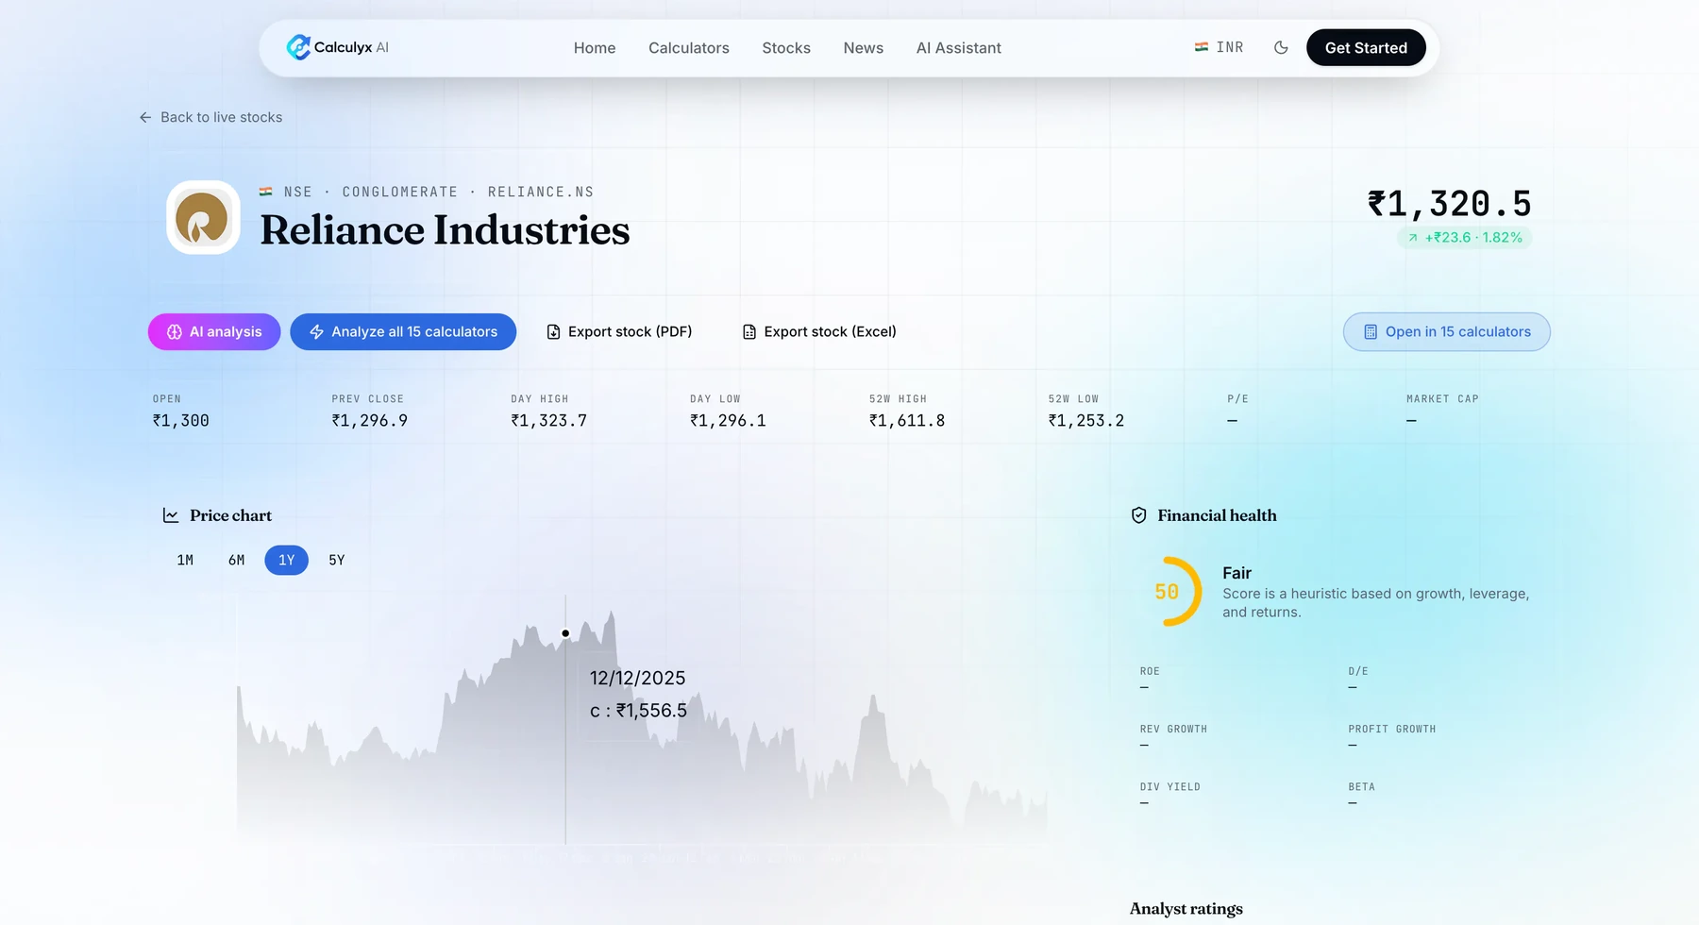1699x925 pixels.
Task: Select the 1M chart range
Action: [185, 560]
